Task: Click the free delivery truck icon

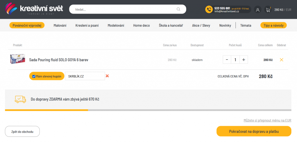Action: pyautogui.click(x=20, y=99)
